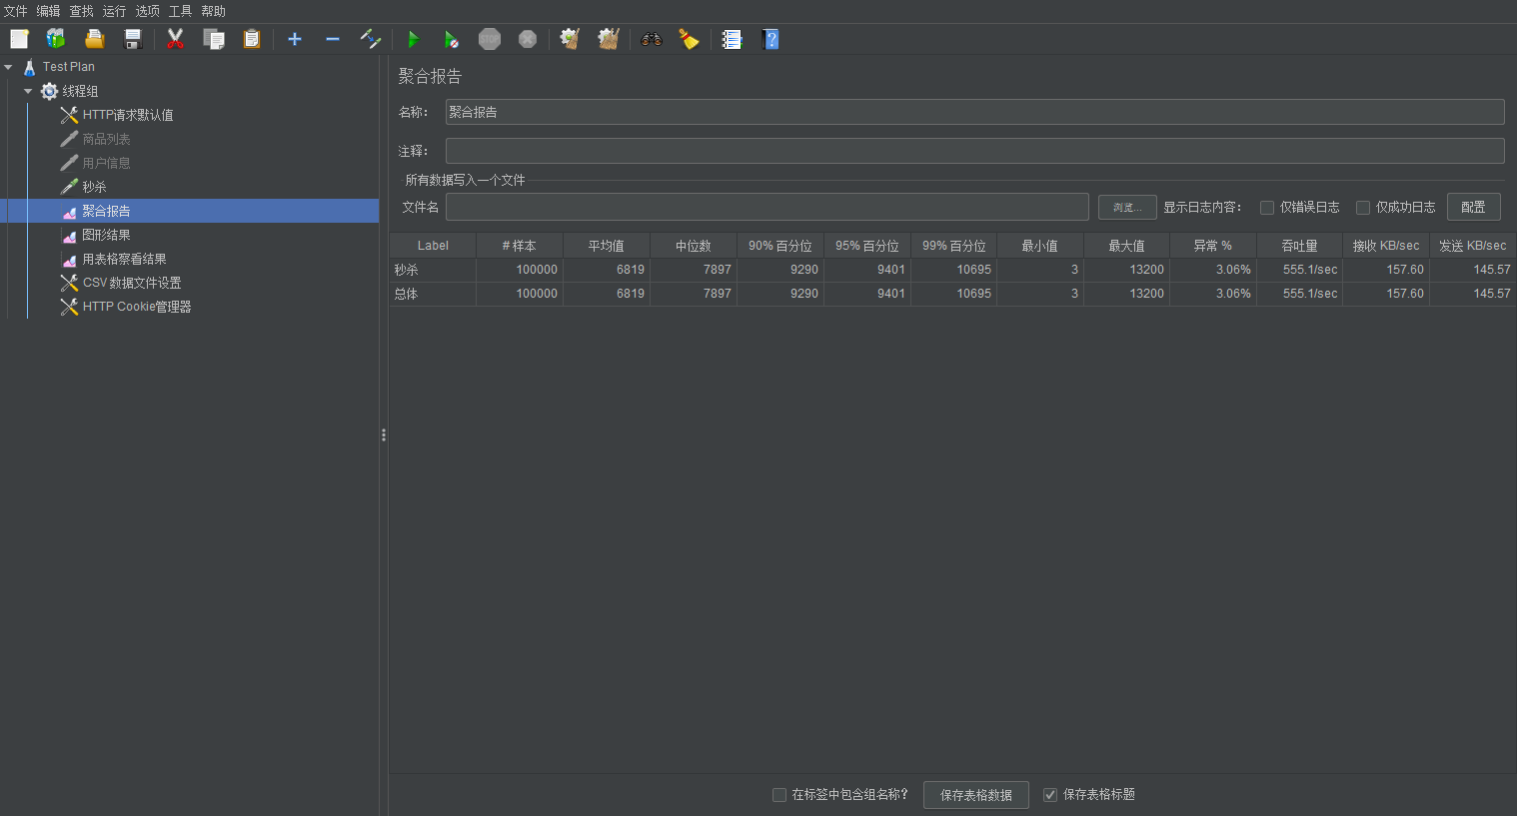Click the 异常 % column header

pyautogui.click(x=1213, y=246)
